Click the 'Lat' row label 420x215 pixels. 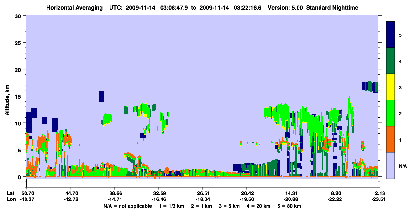[11, 193]
